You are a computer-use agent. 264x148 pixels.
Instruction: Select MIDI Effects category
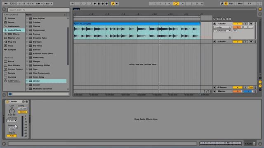14,34
